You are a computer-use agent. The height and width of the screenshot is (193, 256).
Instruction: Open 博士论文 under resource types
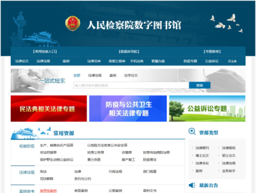click(202, 156)
